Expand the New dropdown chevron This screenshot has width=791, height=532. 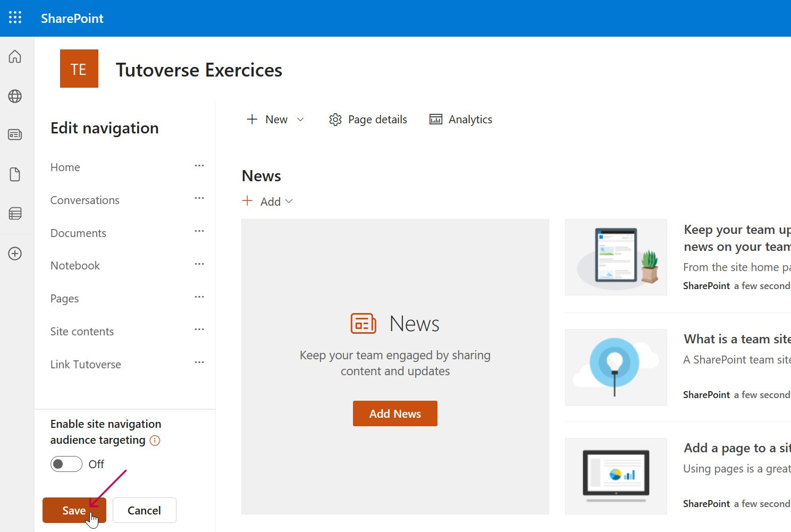(300, 120)
